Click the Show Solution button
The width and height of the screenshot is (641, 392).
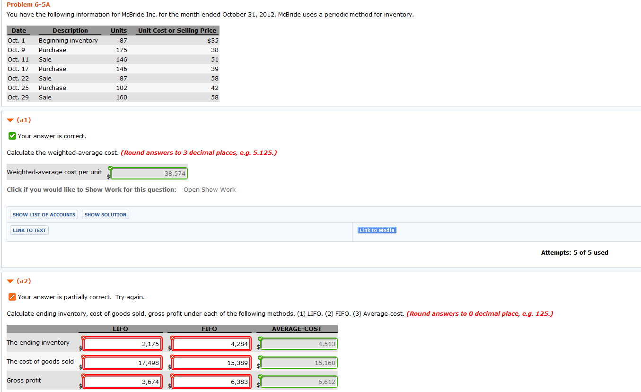point(105,214)
